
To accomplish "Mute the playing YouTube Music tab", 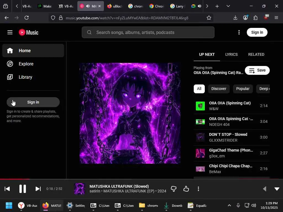I will pos(88,6).
